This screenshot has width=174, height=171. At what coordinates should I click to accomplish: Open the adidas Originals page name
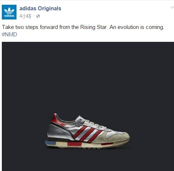(x=40, y=8)
